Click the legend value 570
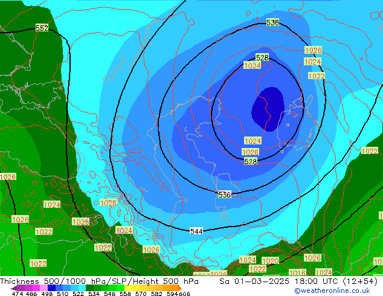 click(x=141, y=294)
